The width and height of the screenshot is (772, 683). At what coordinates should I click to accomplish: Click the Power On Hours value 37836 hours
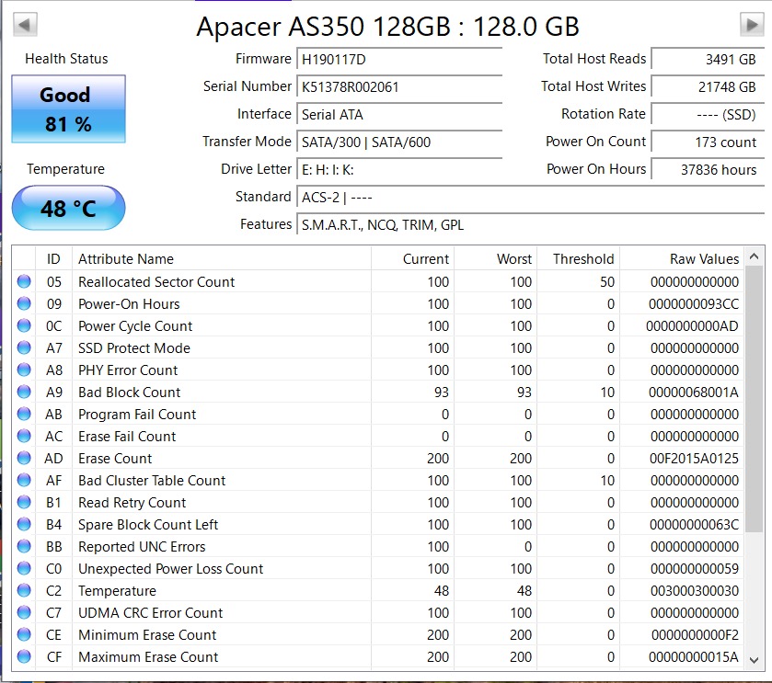[708, 170]
